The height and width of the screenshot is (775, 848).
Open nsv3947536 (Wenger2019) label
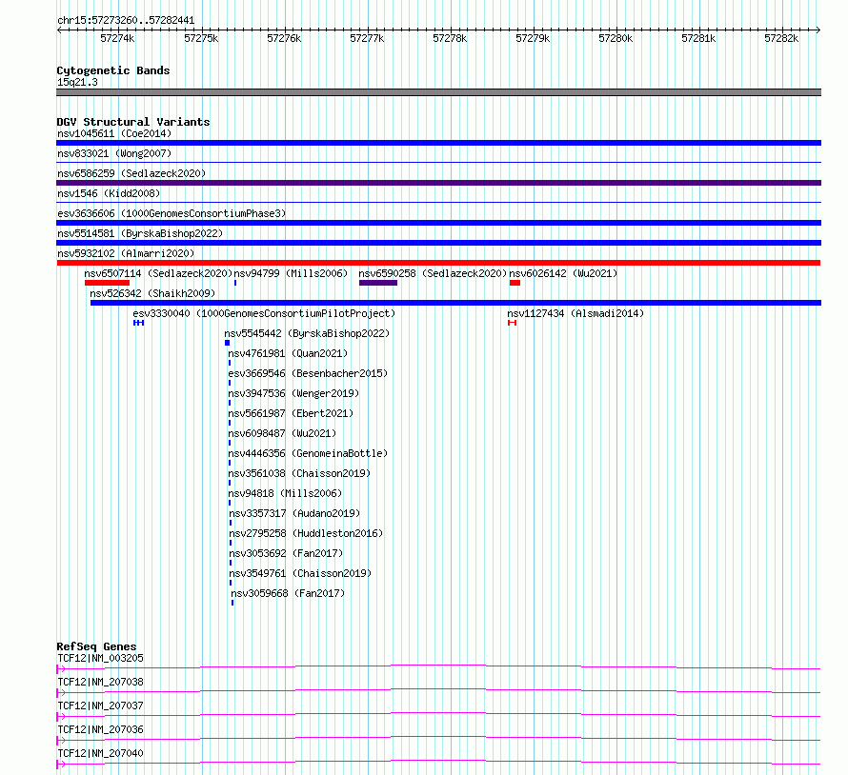(x=293, y=393)
